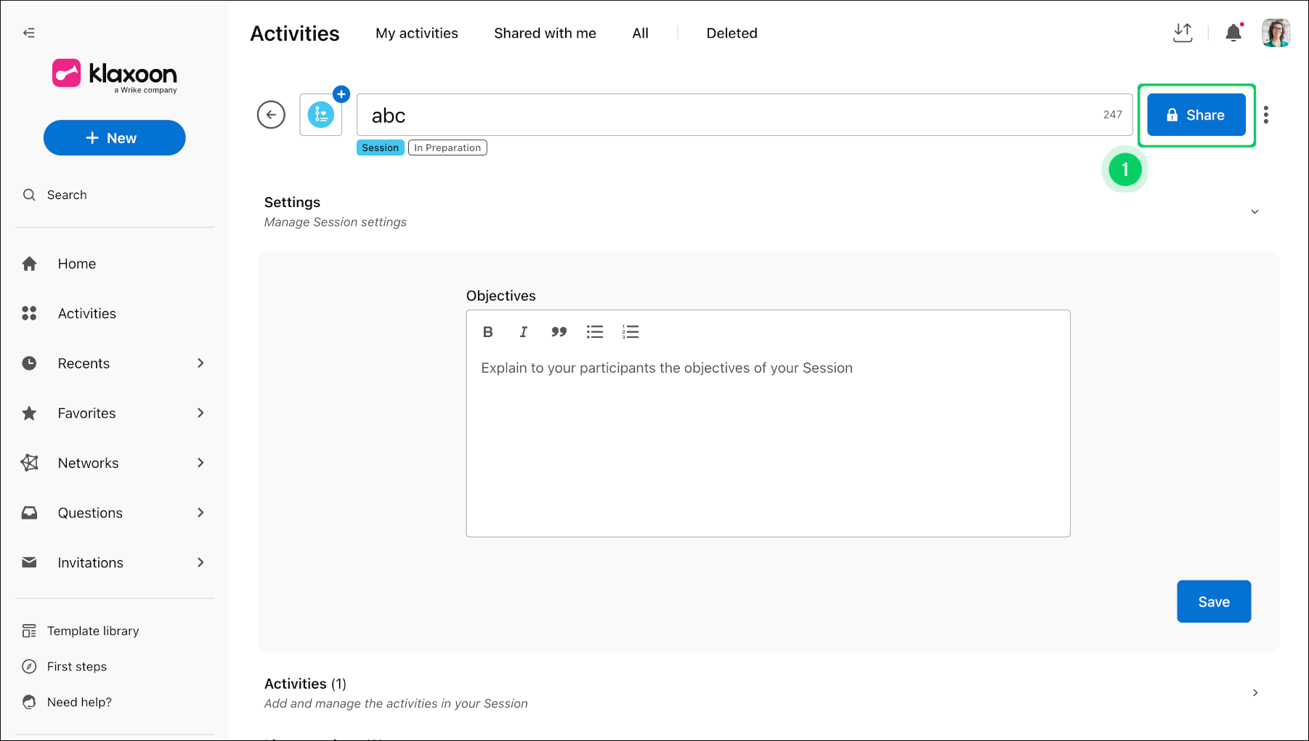Screen dimensions: 1309x741
Task: Click the Session activity icon thumbnail
Action: click(321, 115)
